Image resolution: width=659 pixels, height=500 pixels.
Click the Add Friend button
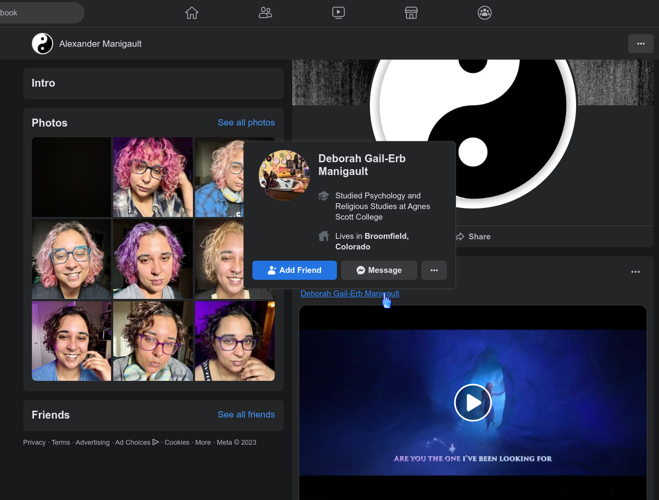294,270
